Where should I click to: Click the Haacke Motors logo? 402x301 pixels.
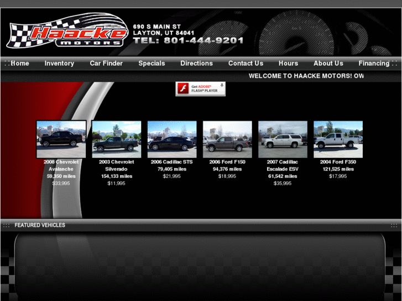tap(68, 31)
